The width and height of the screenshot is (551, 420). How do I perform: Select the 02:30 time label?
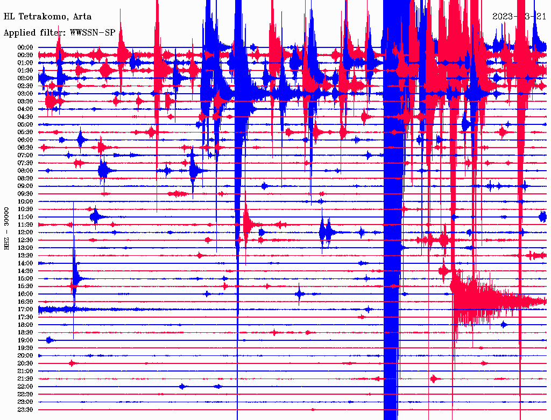[25, 86]
